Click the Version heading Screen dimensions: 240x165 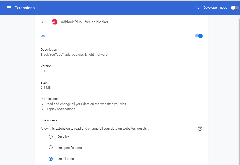46,66
